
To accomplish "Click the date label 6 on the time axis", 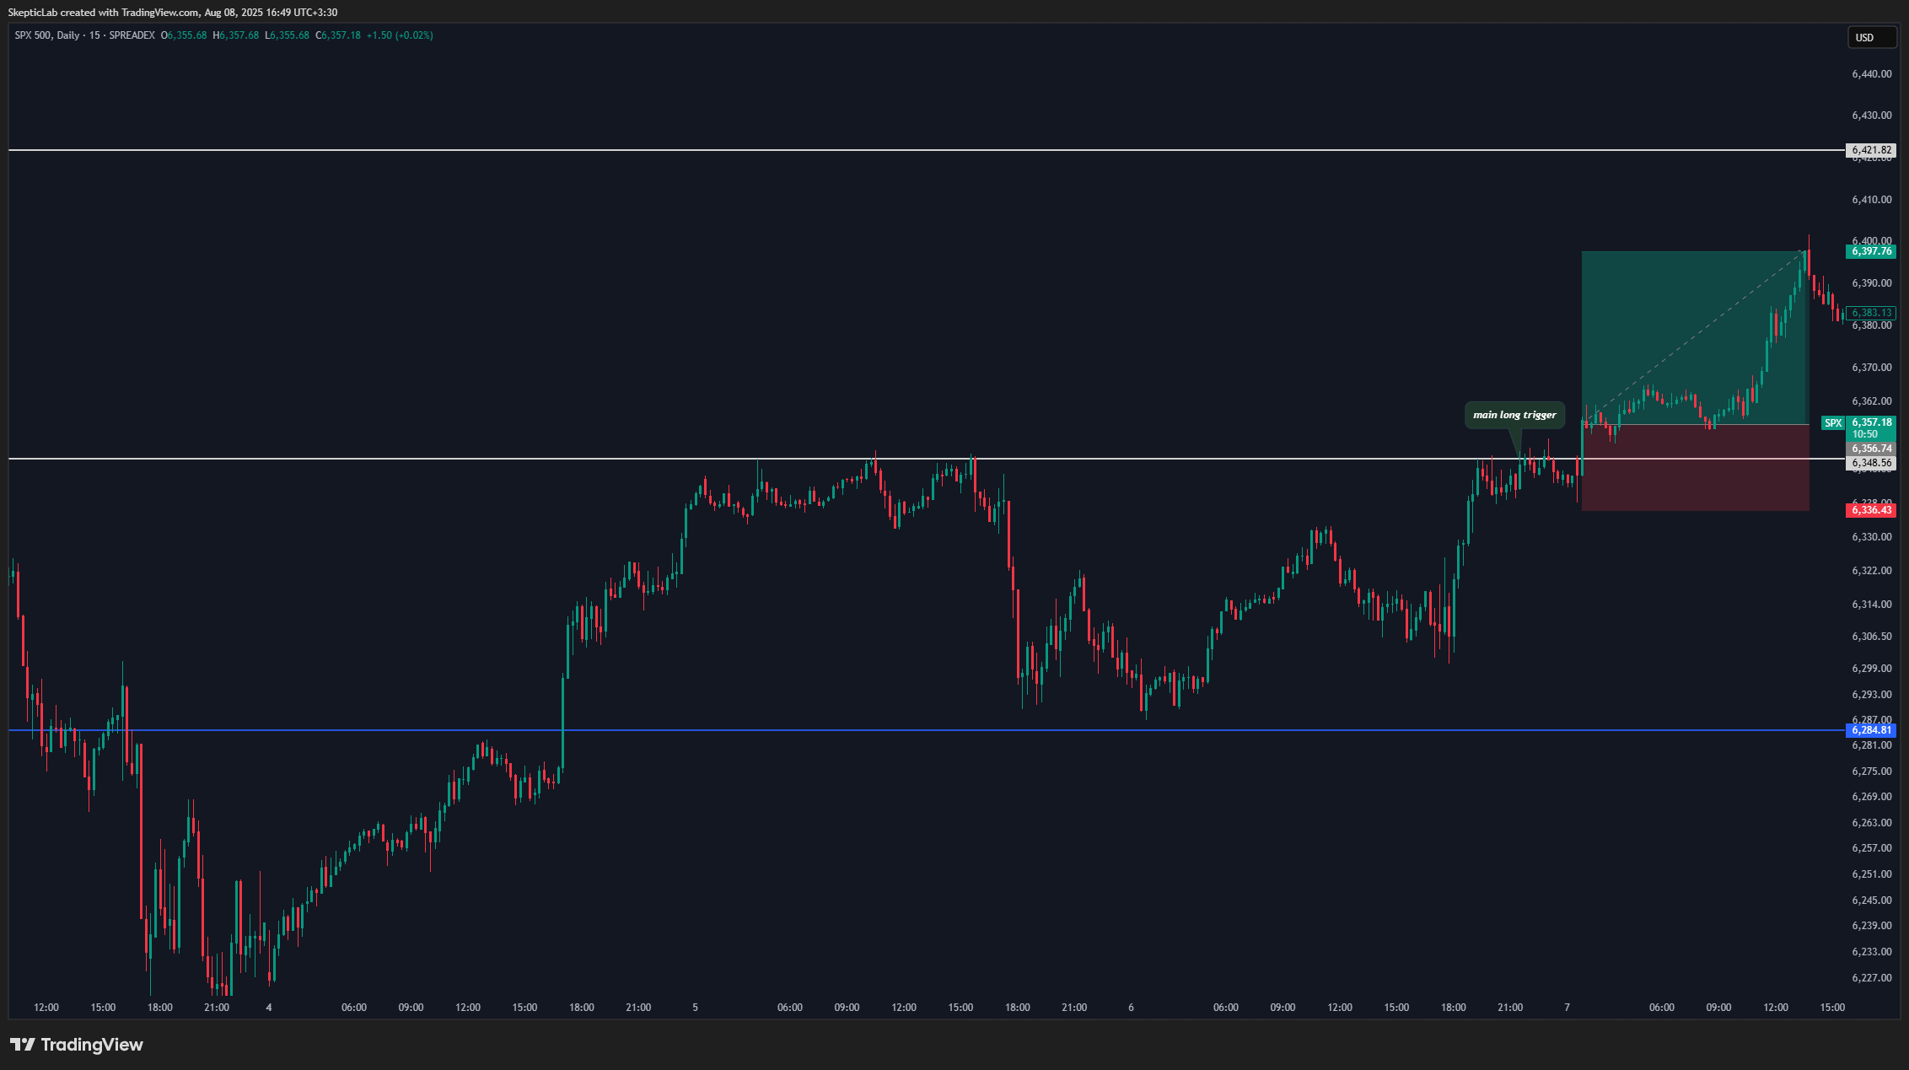I will 1131,1008.
